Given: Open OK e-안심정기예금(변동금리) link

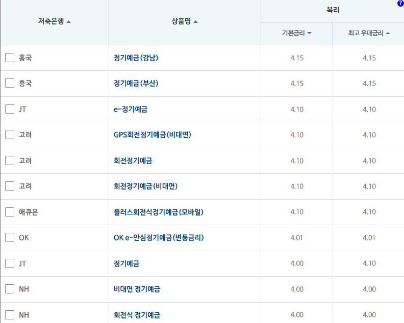Looking at the screenshot, I should 159,237.
